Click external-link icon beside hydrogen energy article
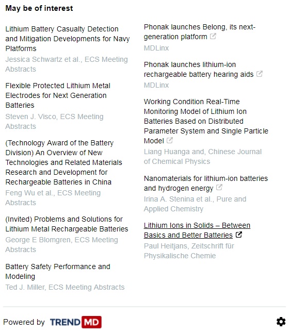Image resolution: width=291 pixels, height=333 pixels. [x=219, y=188]
